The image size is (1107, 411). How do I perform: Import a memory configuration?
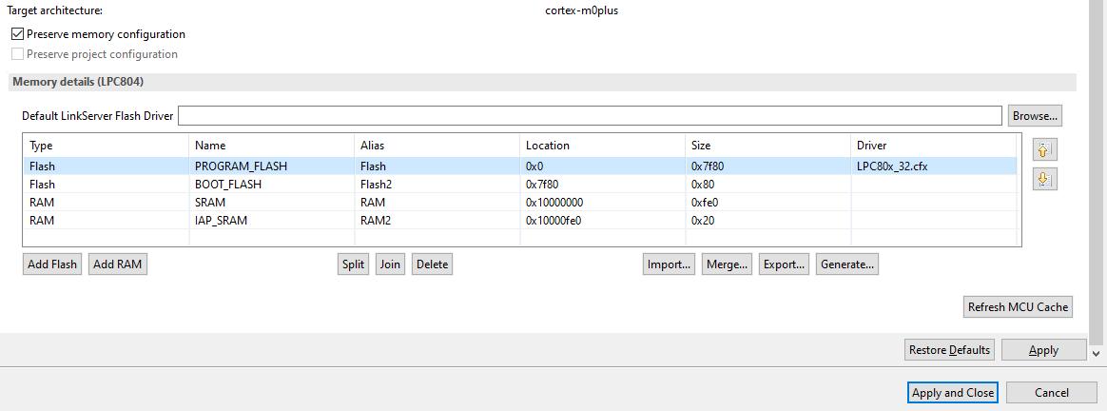click(670, 264)
